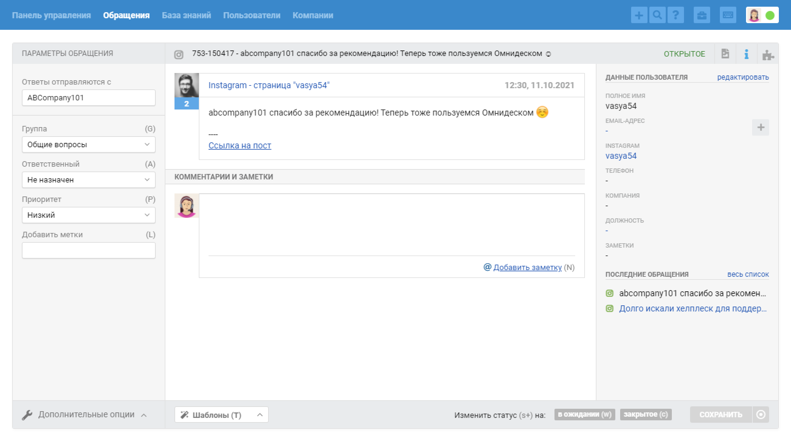This screenshot has width=791, height=441.
Task: Open recent ticket 'Долго искали хелпдеск для поддер...'
Action: pyautogui.click(x=693, y=308)
